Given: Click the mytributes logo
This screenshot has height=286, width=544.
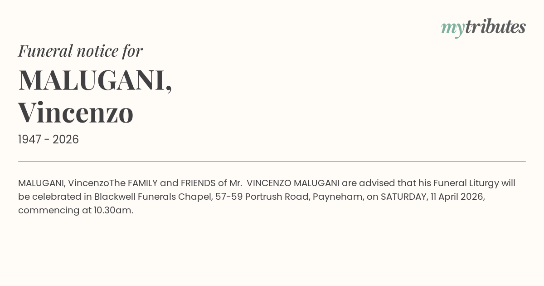Looking at the screenshot, I should coord(483,27).
